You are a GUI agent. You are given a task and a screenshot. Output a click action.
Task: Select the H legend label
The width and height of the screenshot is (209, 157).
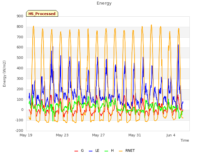point(112,150)
